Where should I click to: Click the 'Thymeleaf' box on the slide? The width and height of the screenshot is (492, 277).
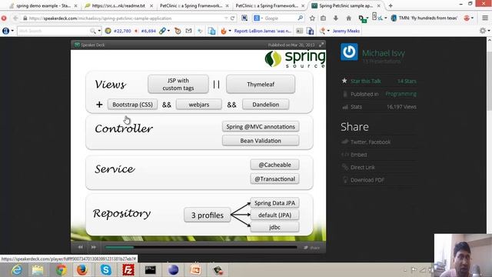coord(261,84)
